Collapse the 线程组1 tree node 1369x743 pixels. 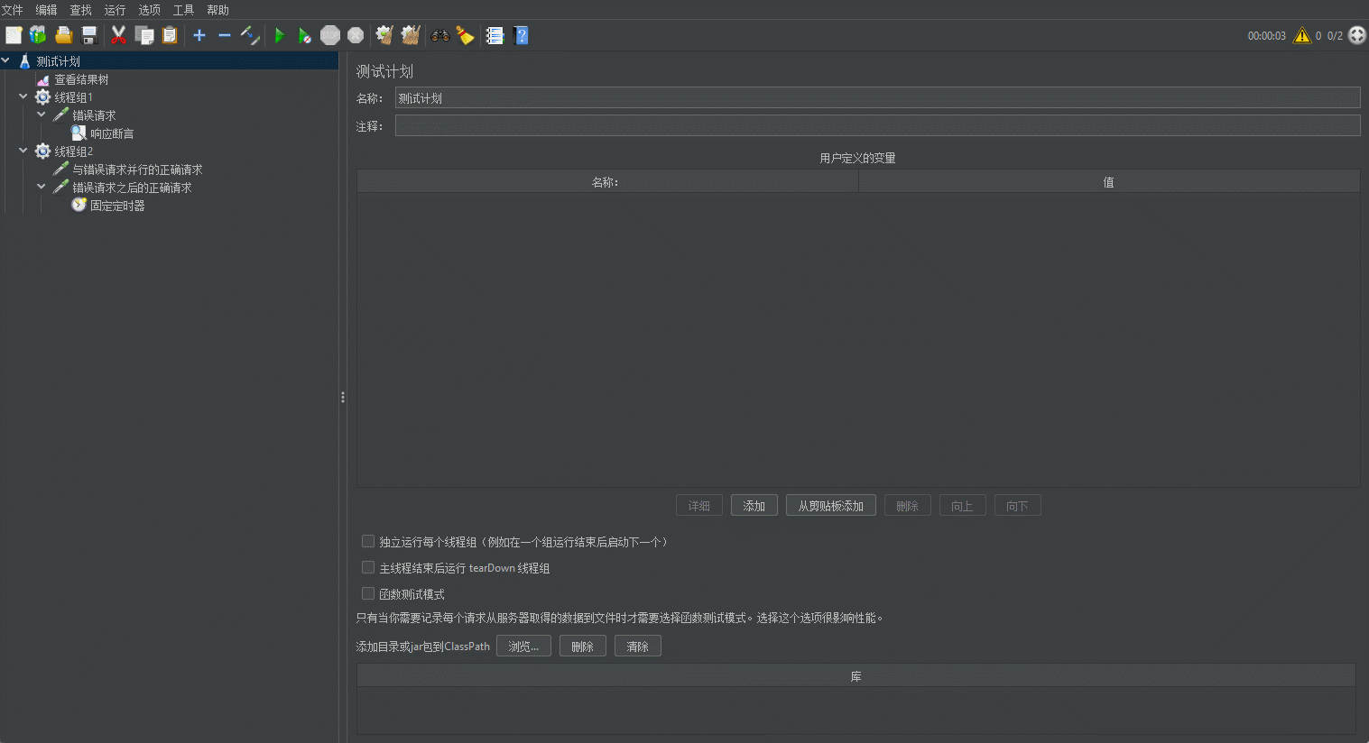coord(23,96)
